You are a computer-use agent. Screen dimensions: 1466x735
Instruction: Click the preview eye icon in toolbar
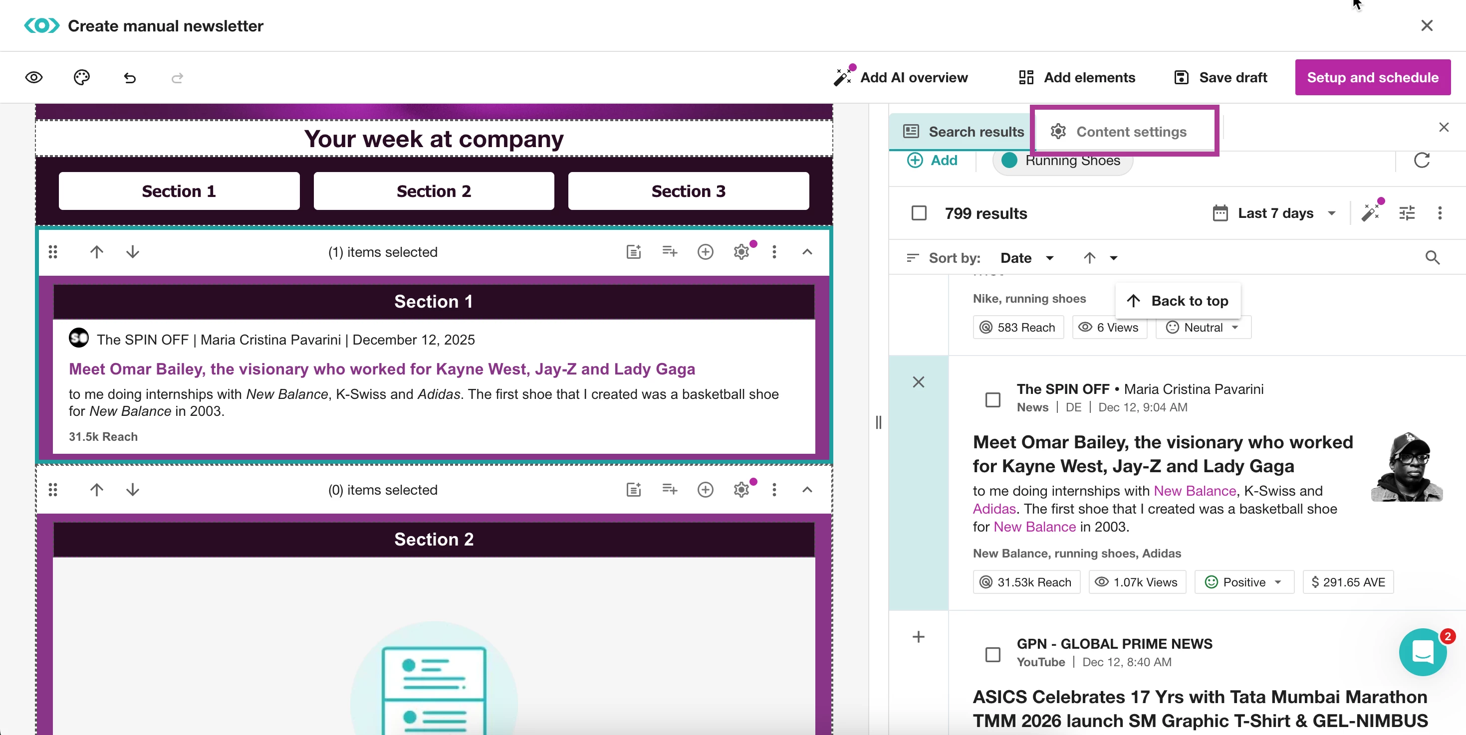pos(34,77)
